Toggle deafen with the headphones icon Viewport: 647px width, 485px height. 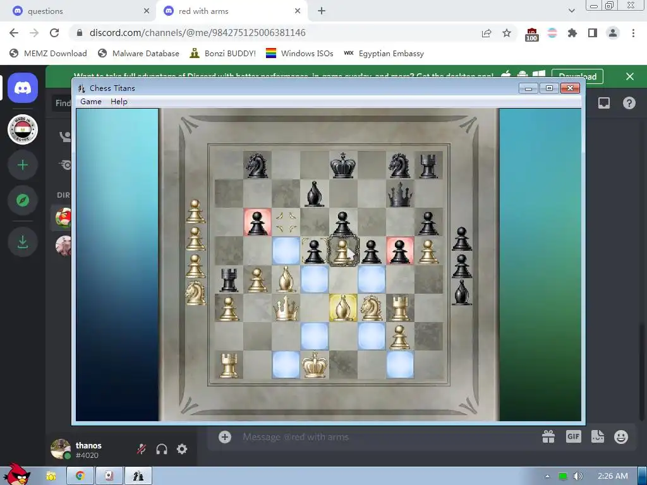[x=162, y=449]
